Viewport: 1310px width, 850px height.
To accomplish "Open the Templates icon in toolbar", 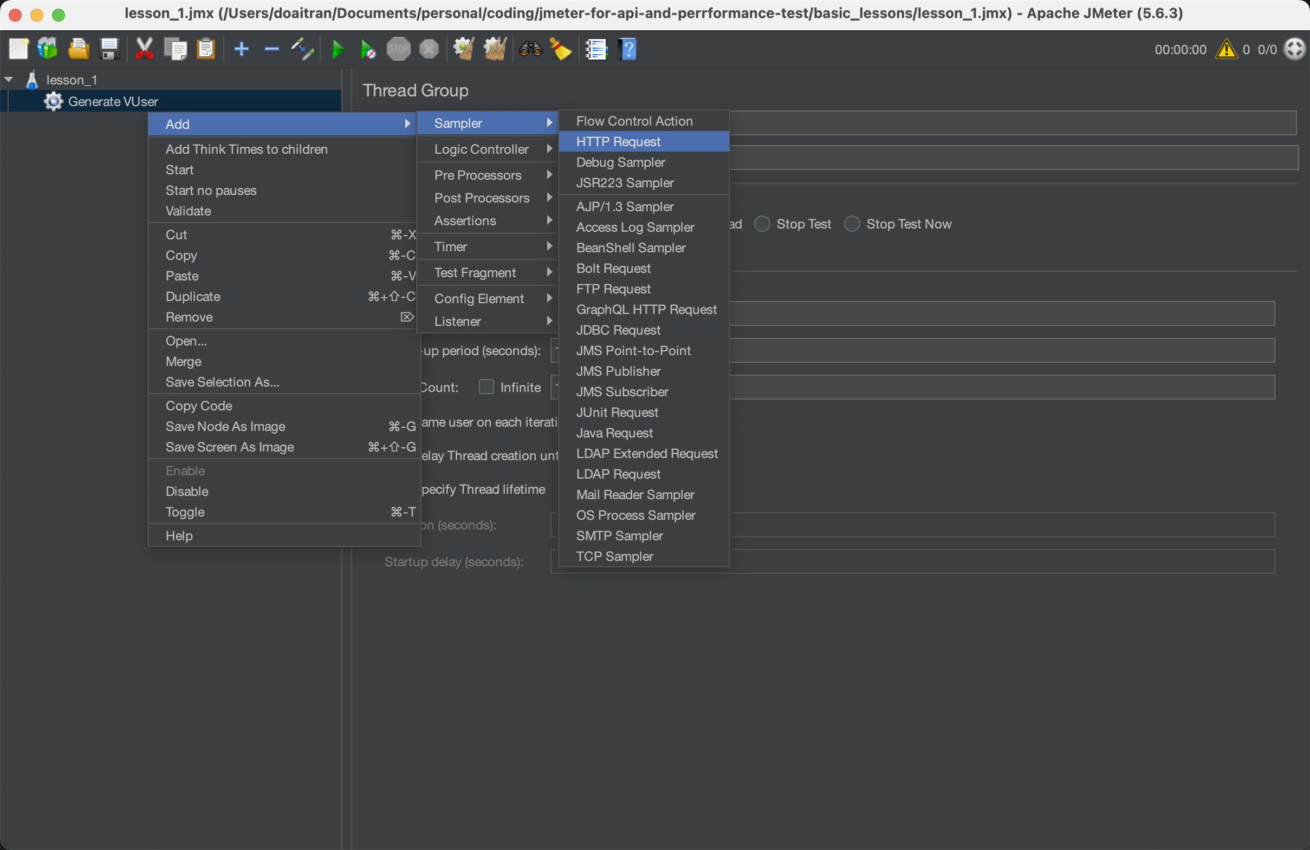I will tap(48, 49).
